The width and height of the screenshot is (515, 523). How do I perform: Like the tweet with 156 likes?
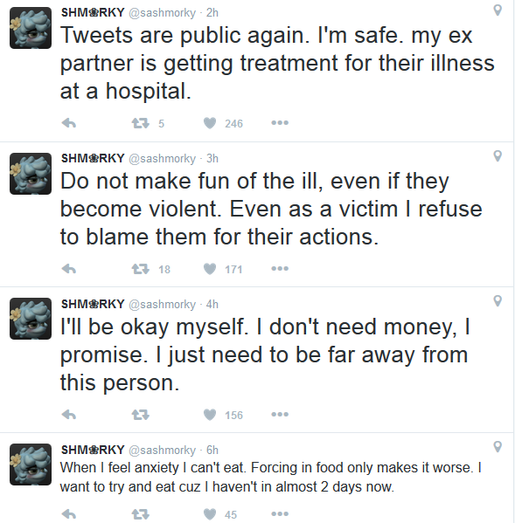click(210, 415)
